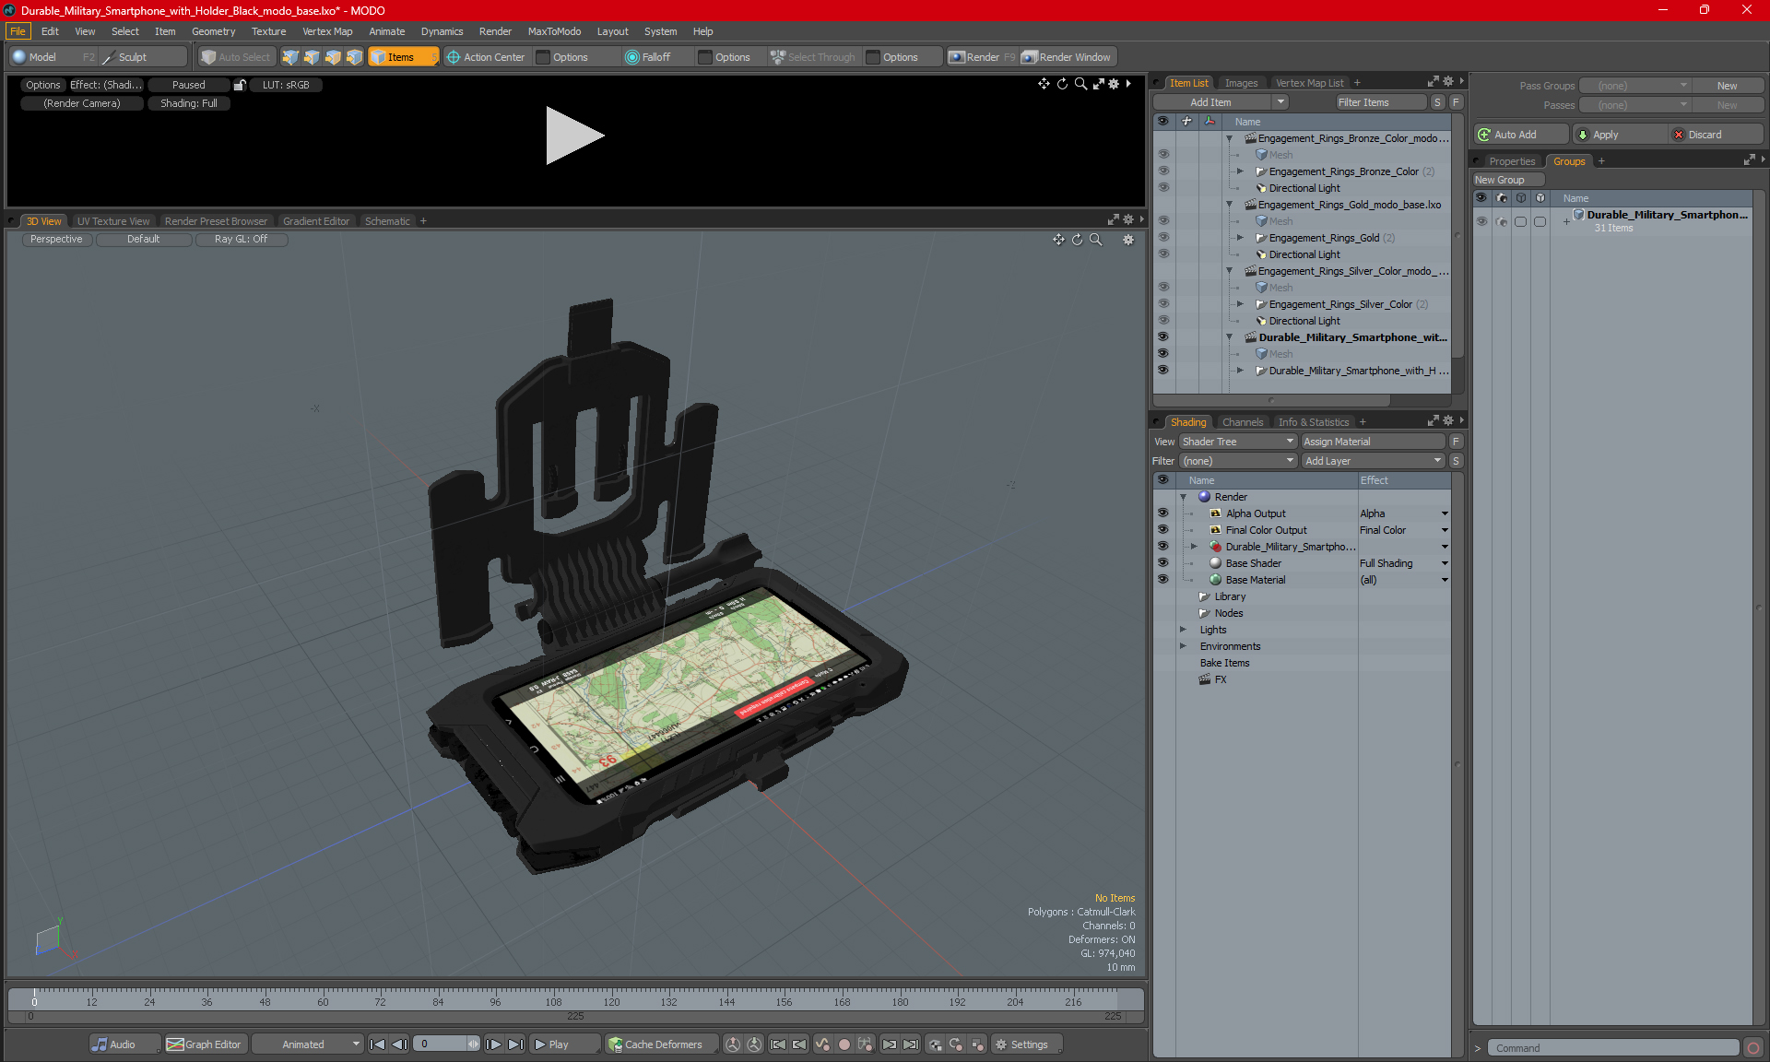Open the Graph Editor
This screenshot has height=1062, width=1770.
(x=205, y=1044)
